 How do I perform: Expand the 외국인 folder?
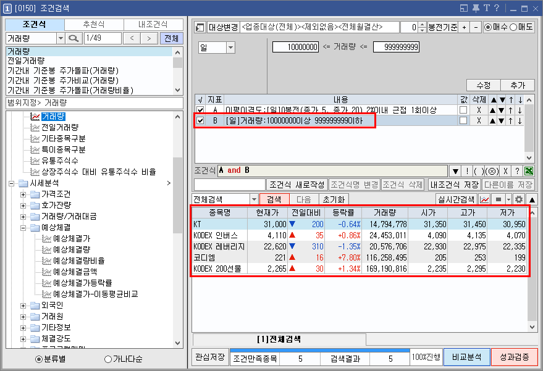pos(23,306)
